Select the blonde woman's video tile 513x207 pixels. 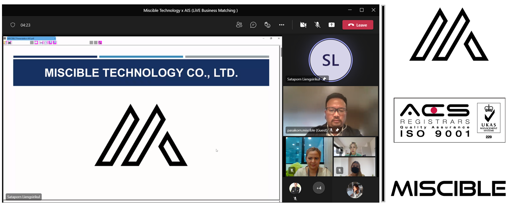[355, 147]
